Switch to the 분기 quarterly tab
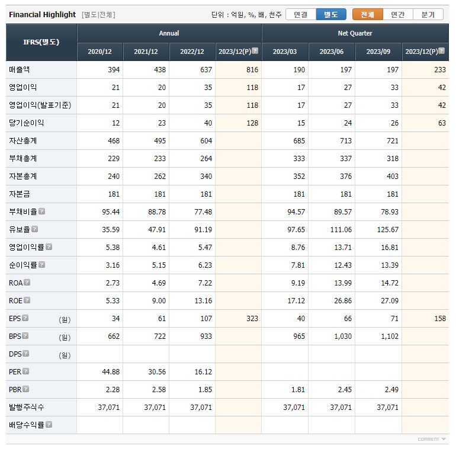This screenshot has width=456, height=452. pos(428,14)
